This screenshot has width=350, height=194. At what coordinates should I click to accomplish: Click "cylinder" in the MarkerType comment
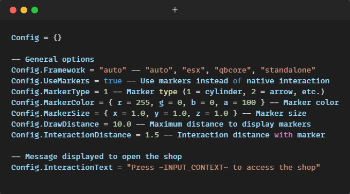pyautogui.click(x=223, y=92)
